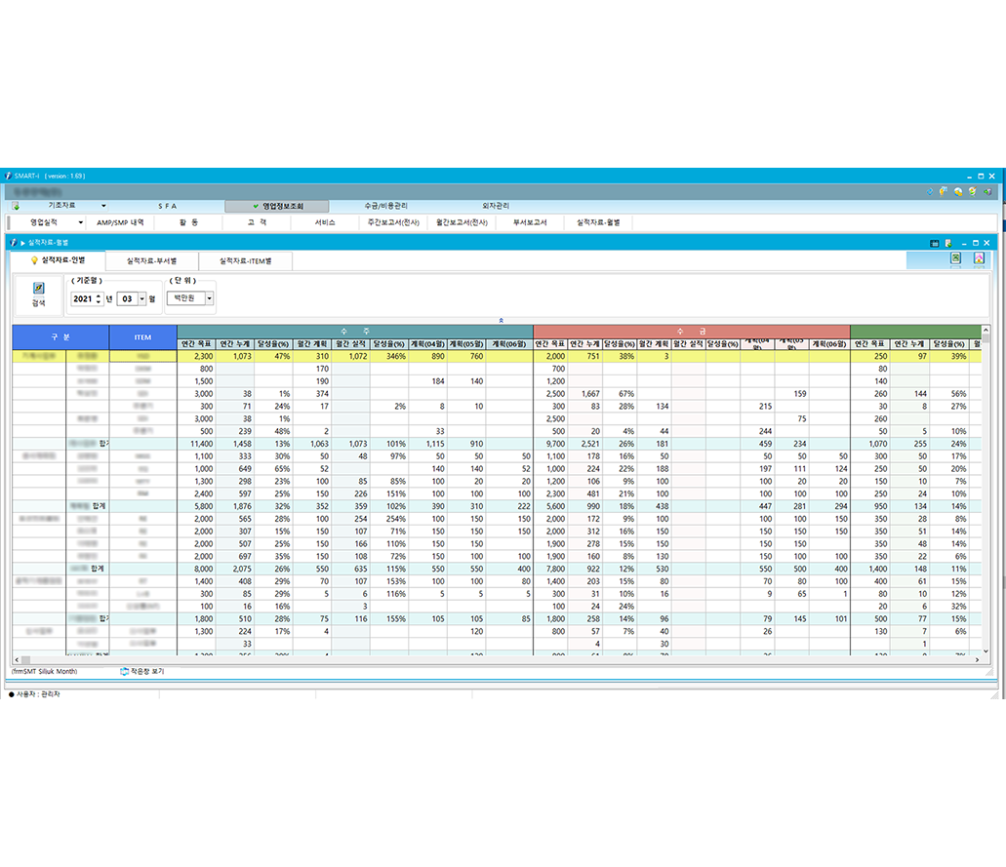
Task: Click the document icon in sub-window title bar
Action: point(947,242)
